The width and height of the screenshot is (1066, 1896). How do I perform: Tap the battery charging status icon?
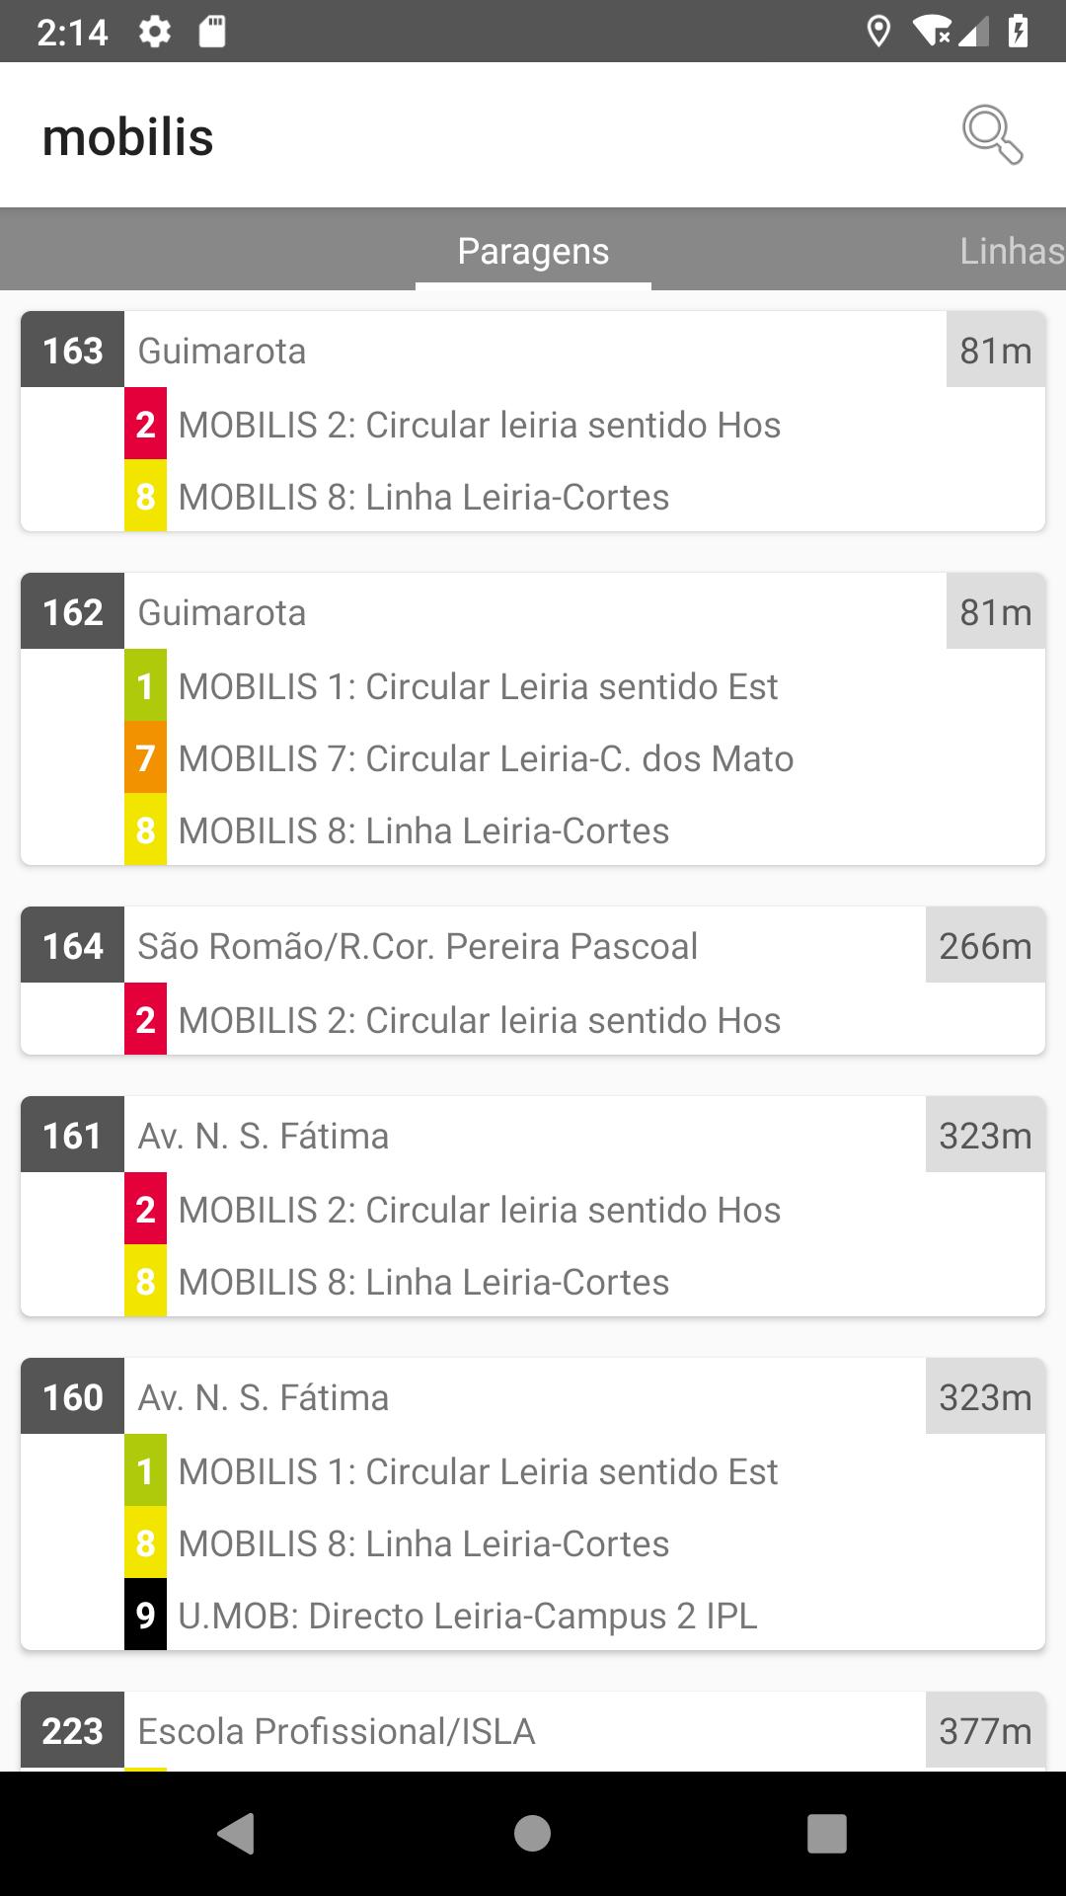click(1019, 32)
